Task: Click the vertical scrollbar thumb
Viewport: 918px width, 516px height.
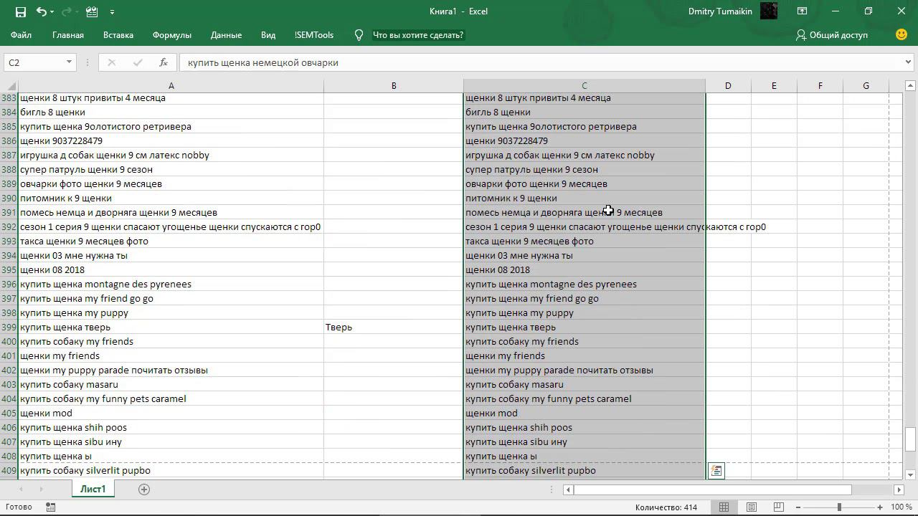Action: [911, 439]
